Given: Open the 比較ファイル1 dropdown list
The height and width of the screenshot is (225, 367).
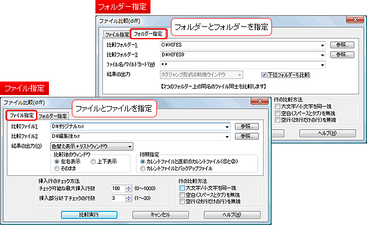Looking at the screenshot, I should (x=227, y=127).
